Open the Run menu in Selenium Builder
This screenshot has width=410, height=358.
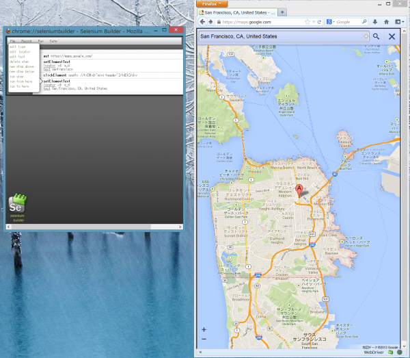pyautogui.click(x=41, y=41)
